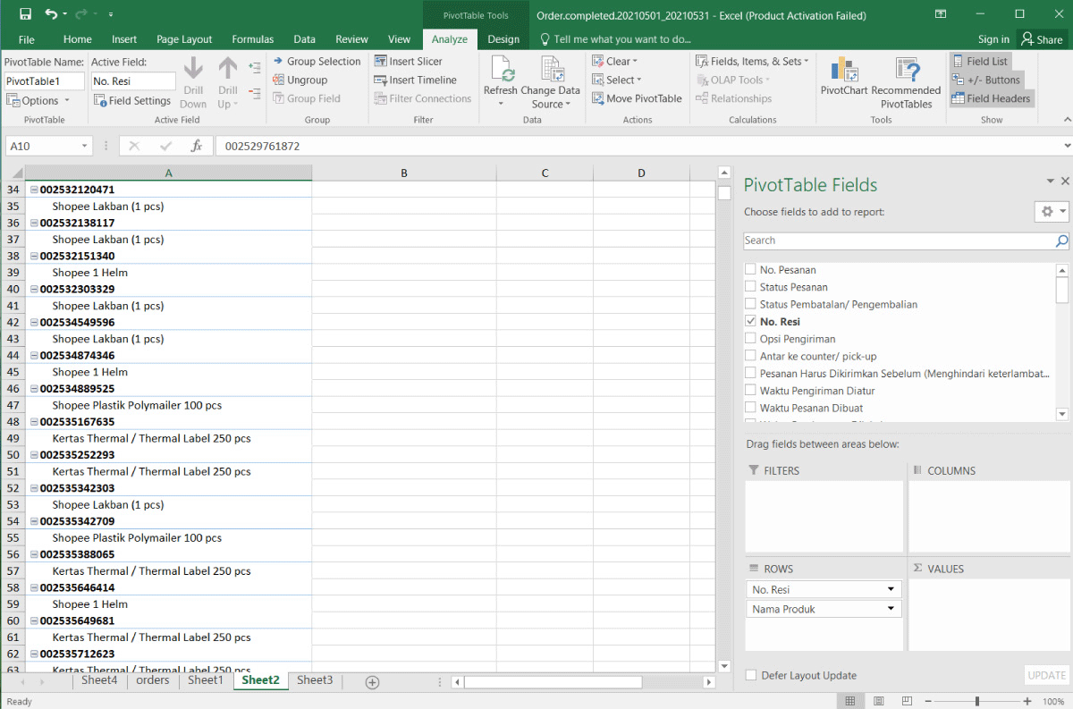Uncheck the No. Resi field checkbox
Screen dimensions: 1073x709
pos(750,322)
